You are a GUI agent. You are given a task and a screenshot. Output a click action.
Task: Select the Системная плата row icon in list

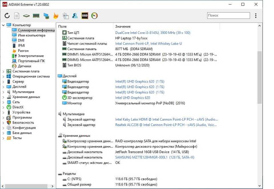click(x=64, y=38)
